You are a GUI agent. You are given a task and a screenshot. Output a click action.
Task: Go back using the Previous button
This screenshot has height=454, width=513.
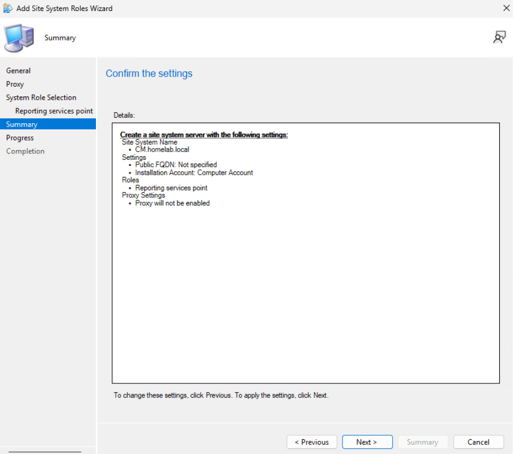click(311, 442)
